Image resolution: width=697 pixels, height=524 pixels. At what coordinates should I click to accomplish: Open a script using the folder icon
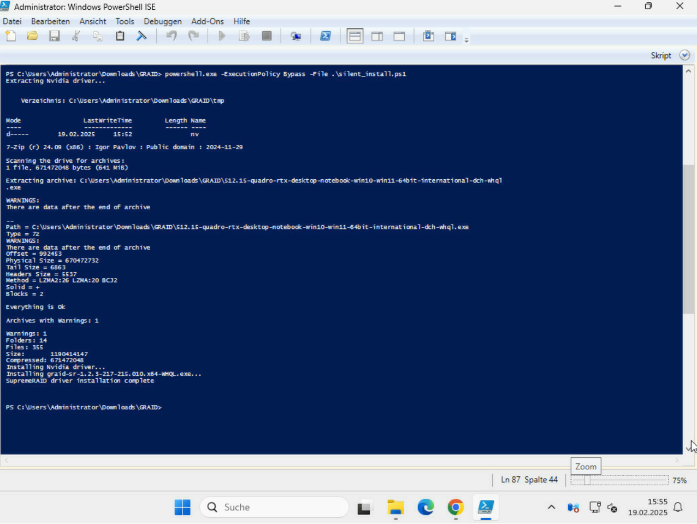coord(33,36)
